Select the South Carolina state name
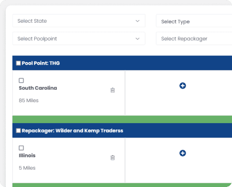Screen dimensions: 232x187 38,88
